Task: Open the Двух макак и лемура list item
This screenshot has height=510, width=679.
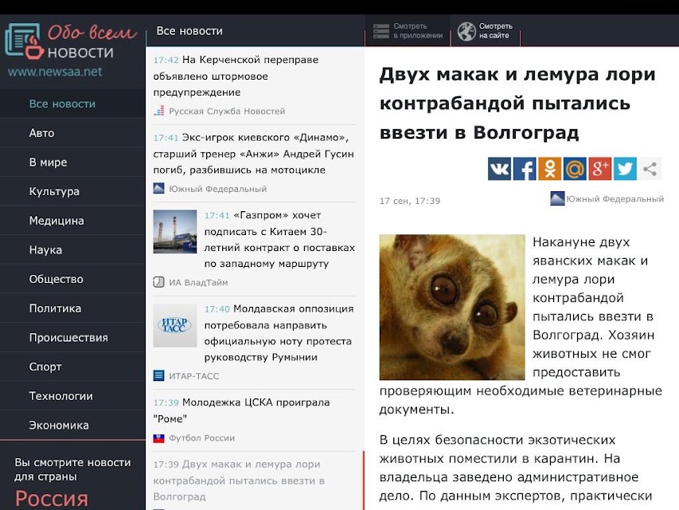Action: [239, 480]
